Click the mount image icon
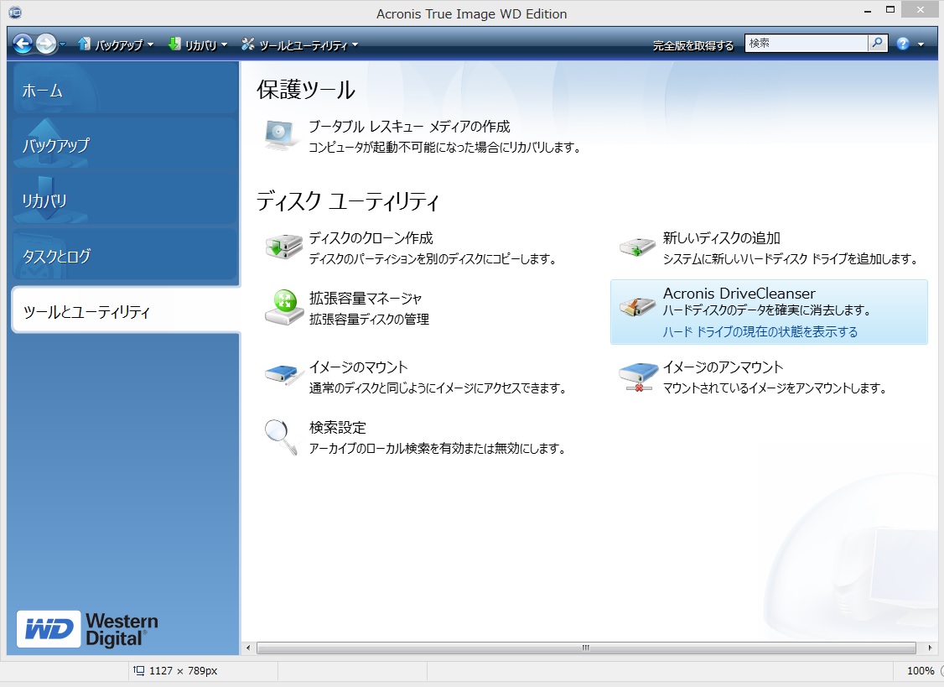This screenshot has width=944, height=687. 284,375
